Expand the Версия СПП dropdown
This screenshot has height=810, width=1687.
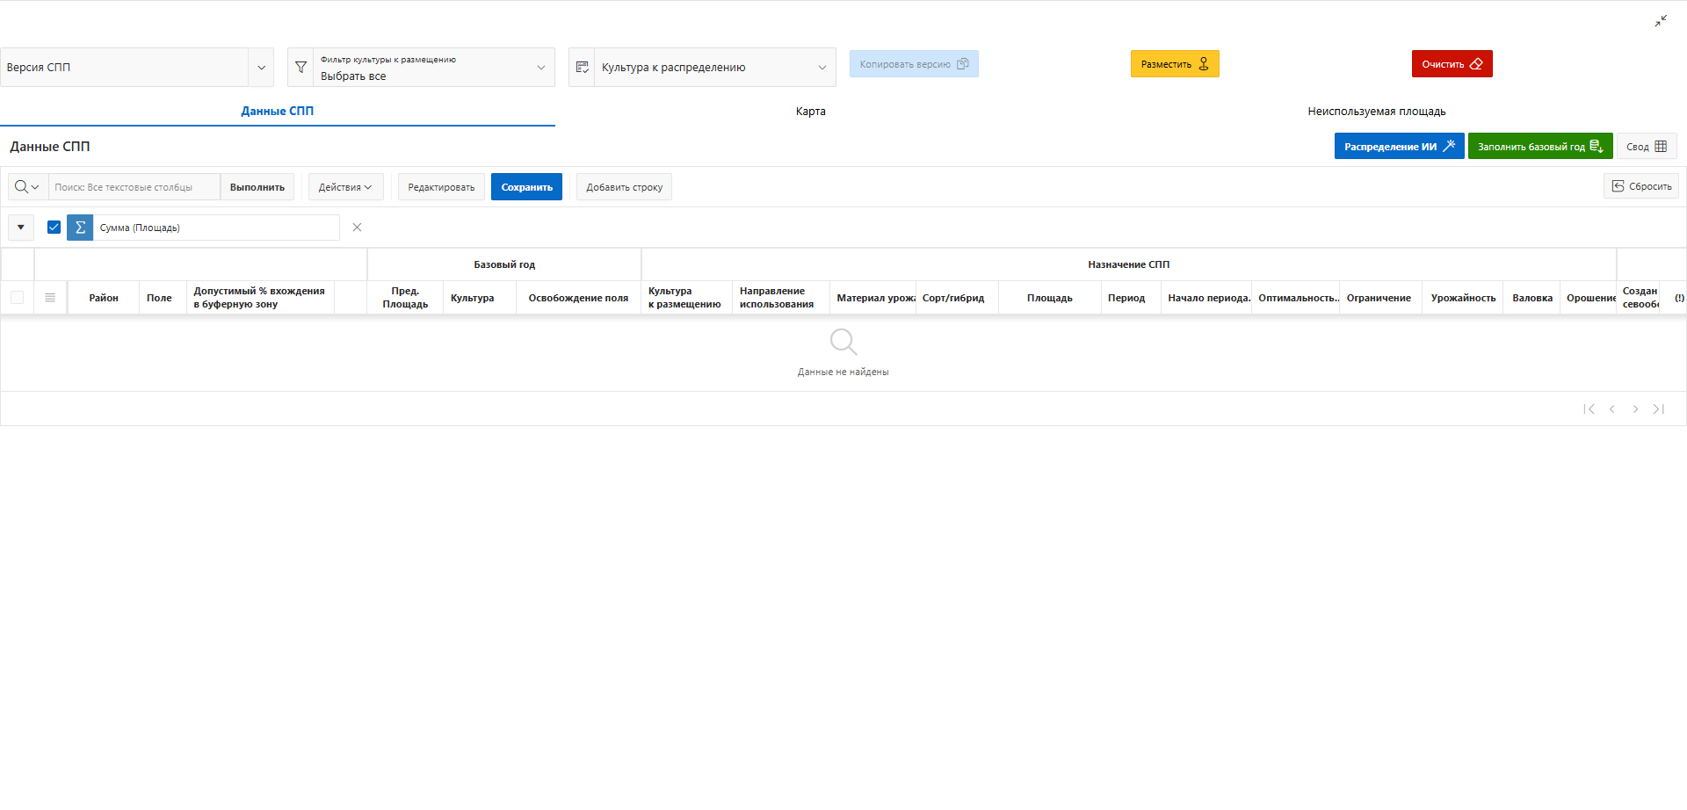[x=261, y=68]
